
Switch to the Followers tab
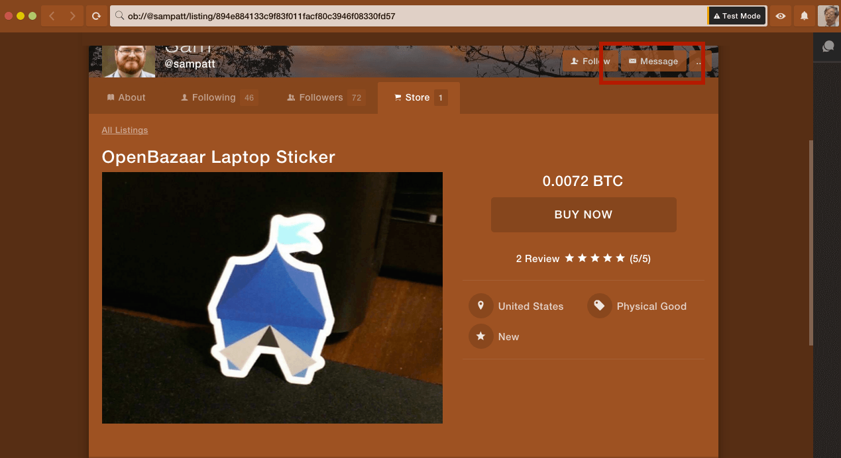click(325, 97)
